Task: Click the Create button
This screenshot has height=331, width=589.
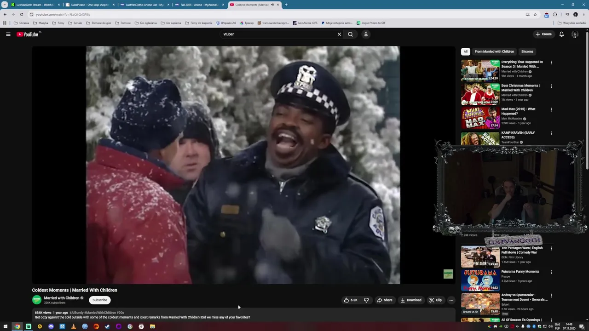Action: coord(543,34)
